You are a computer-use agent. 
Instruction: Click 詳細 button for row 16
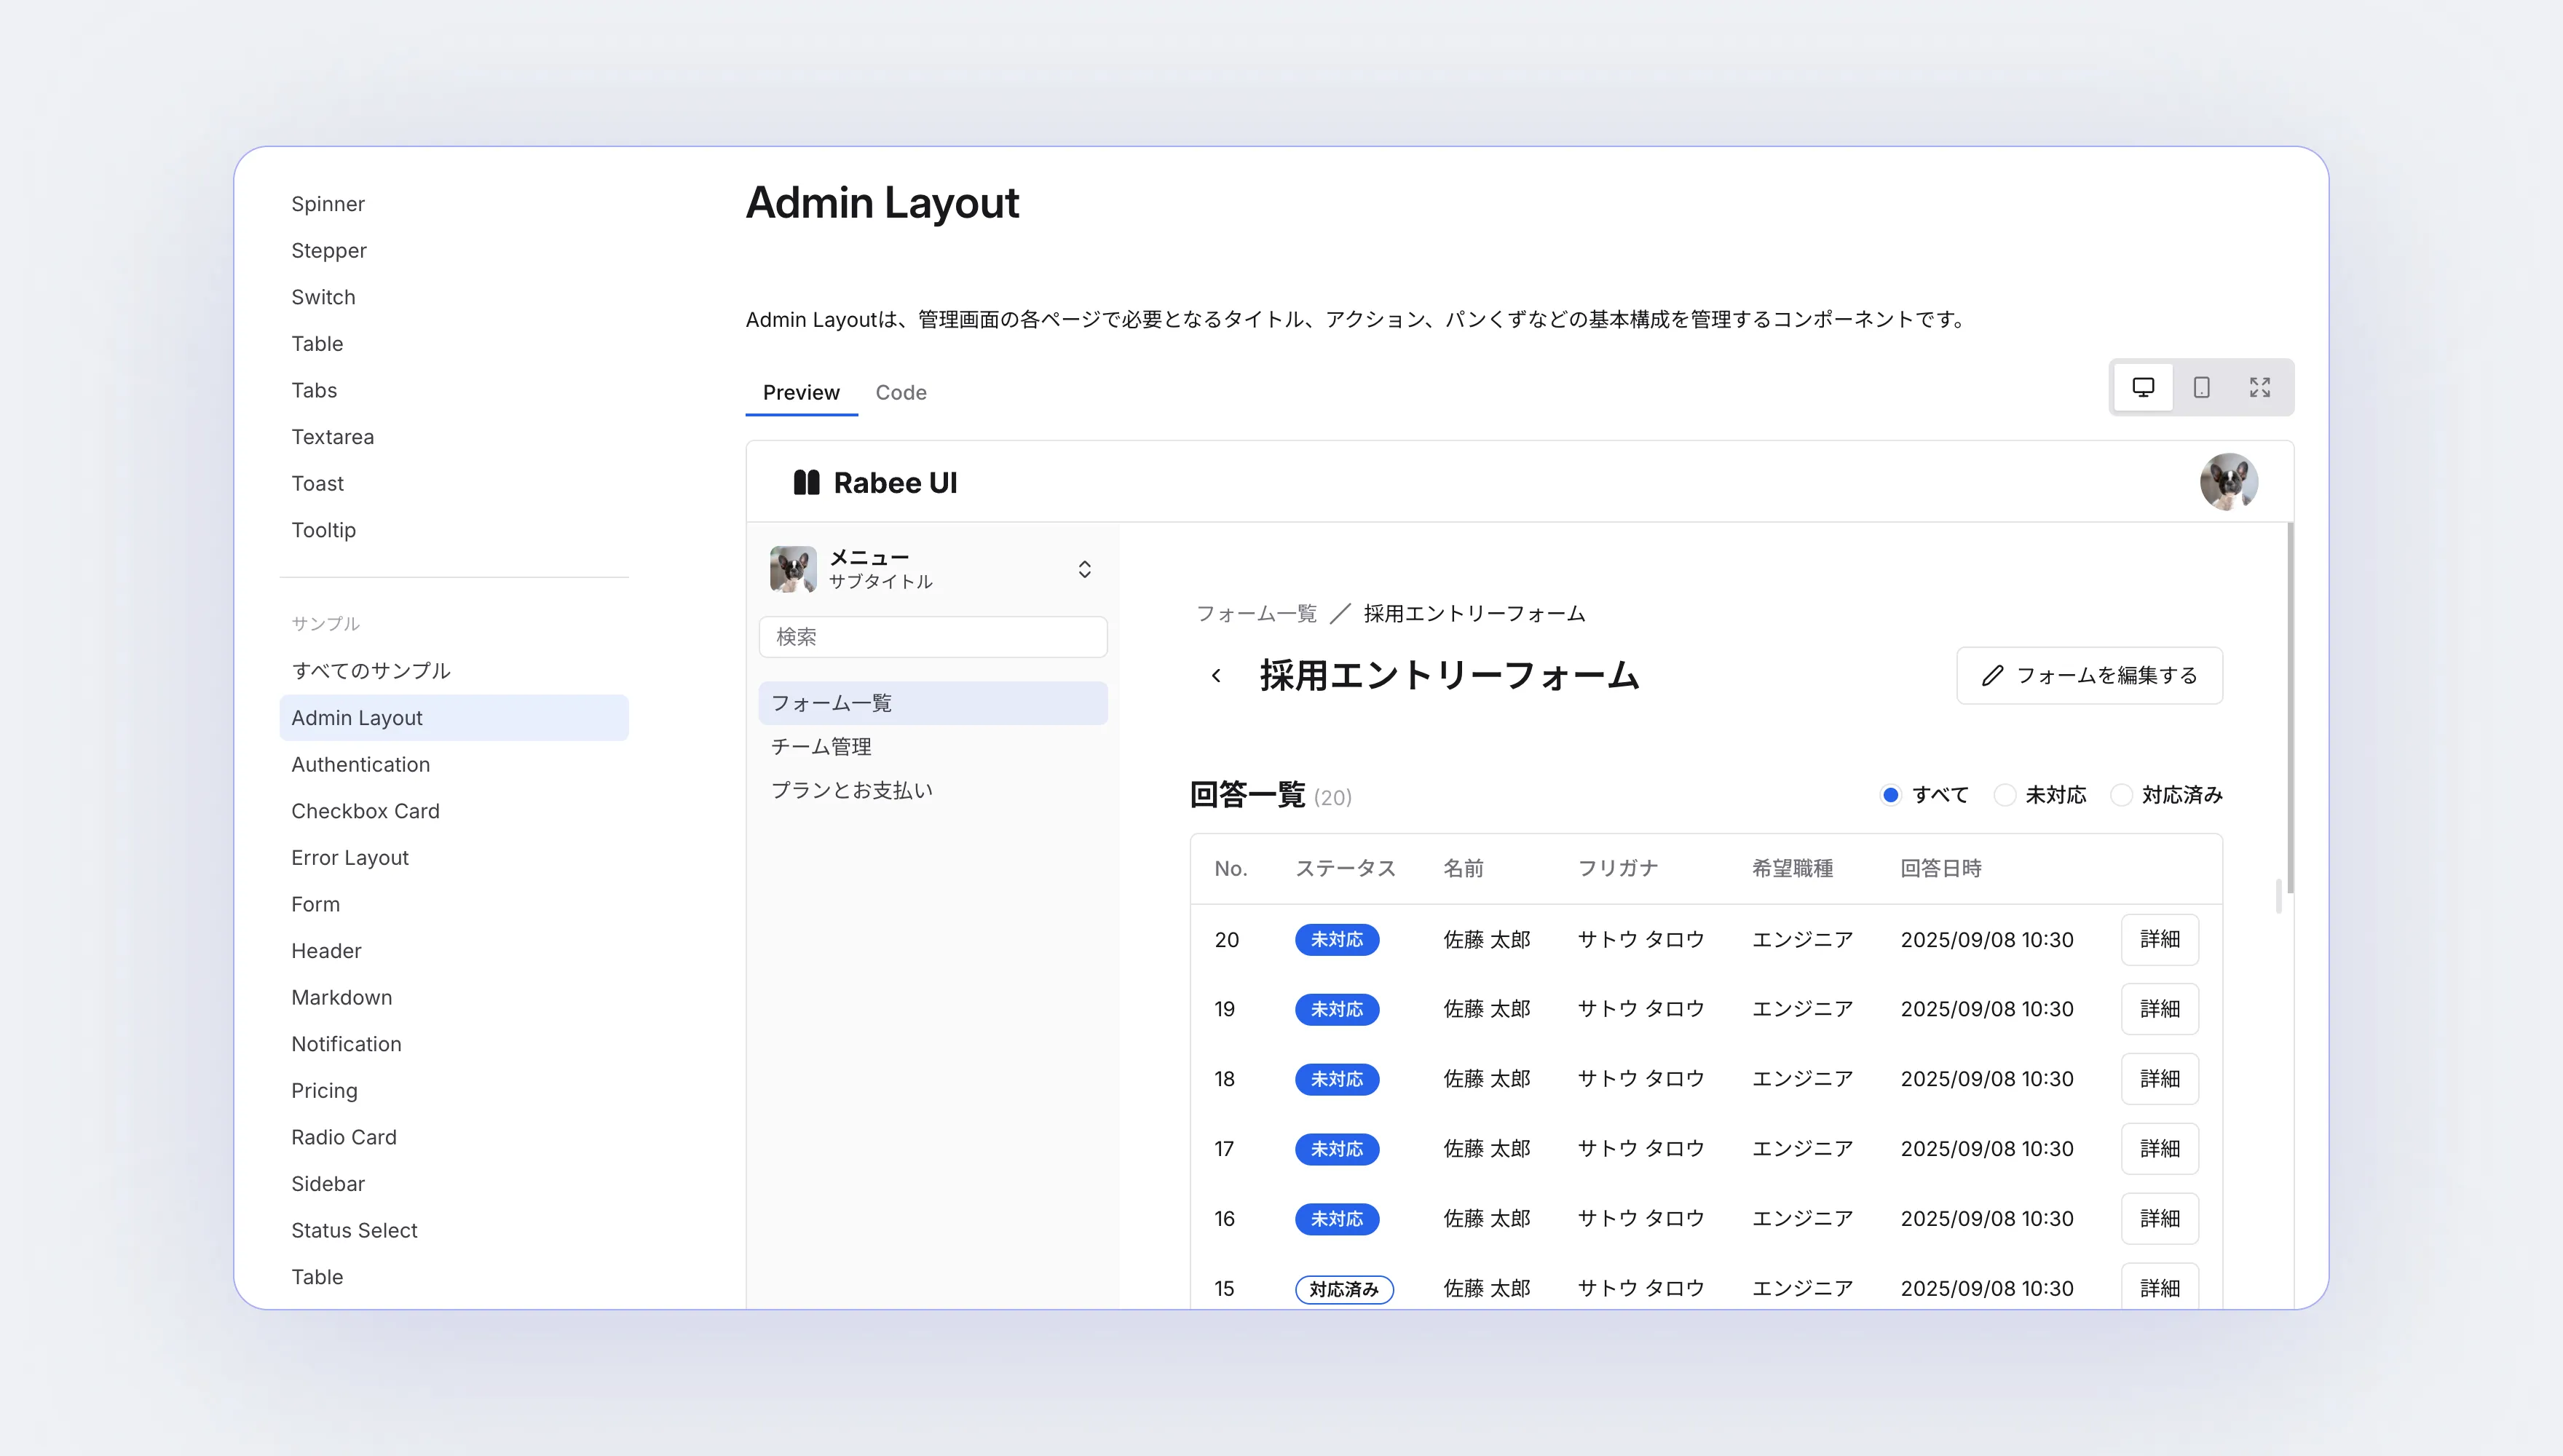[2160, 1219]
